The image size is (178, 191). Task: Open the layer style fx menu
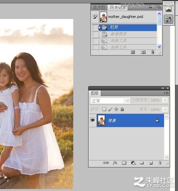click(x=115, y=163)
